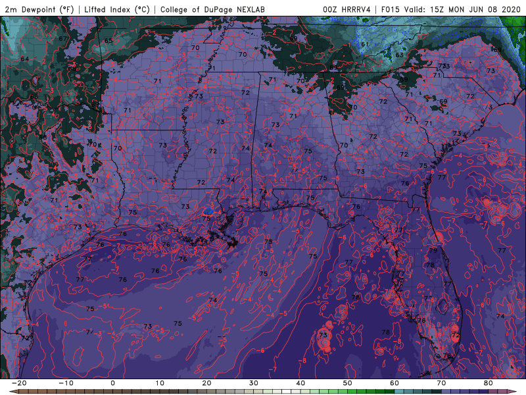Click the "30" colorbar tick label
The image size is (526, 395).
point(254,383)
